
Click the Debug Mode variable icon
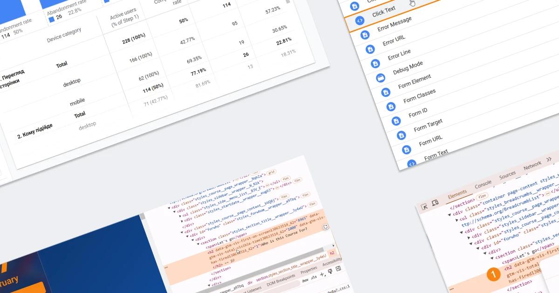[380, 78]
